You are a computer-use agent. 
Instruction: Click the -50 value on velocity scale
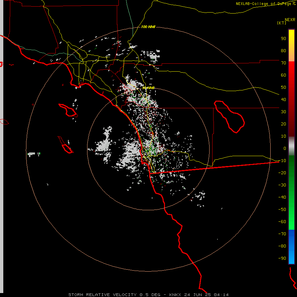282,210
